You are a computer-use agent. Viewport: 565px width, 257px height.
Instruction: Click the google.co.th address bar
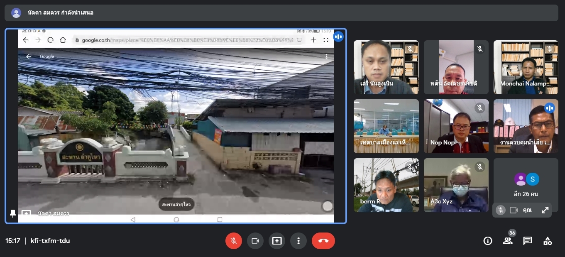click(188, 40)
